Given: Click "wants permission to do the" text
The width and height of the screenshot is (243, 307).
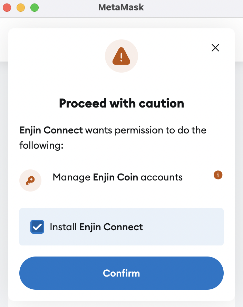Looking at the screenshot, I should [146, 130].
